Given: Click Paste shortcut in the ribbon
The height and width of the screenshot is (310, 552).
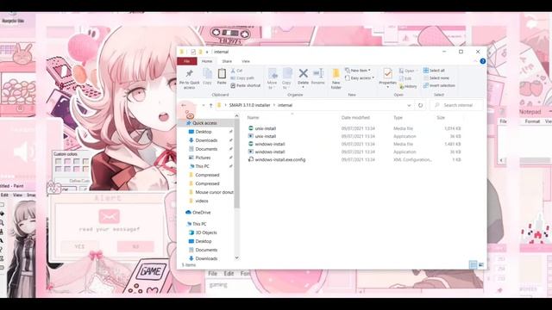Looking at the screenshot, I should click(245, 85).
